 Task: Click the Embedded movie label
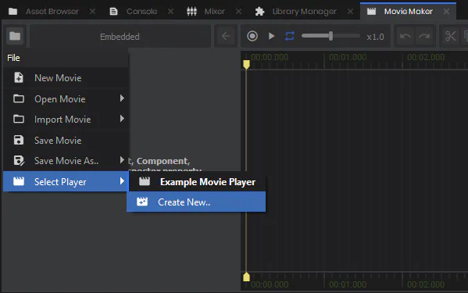(120, 37)
